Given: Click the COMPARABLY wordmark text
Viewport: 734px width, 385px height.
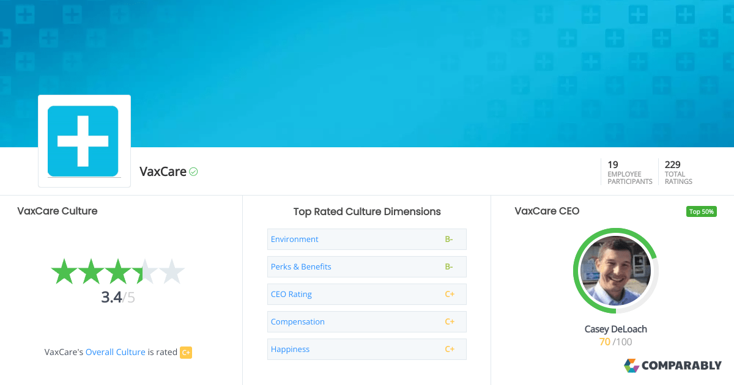Looking at the screenshot, I should [x=681, y=366].
